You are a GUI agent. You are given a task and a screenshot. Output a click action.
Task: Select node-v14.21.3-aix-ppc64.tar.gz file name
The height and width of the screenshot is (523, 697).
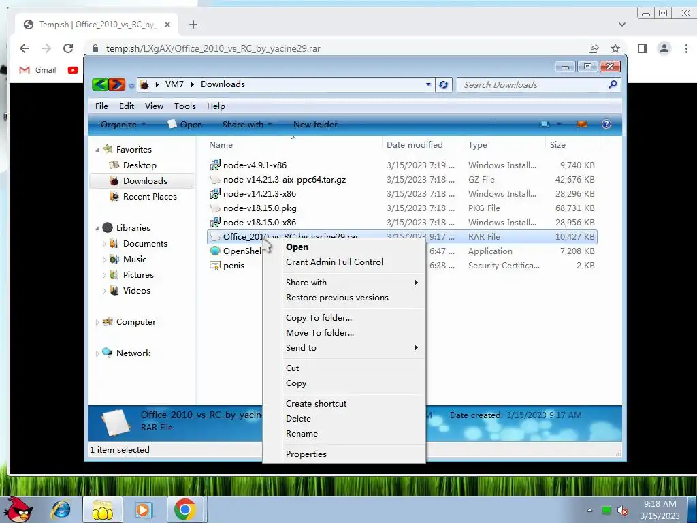(x=285, y=180)
